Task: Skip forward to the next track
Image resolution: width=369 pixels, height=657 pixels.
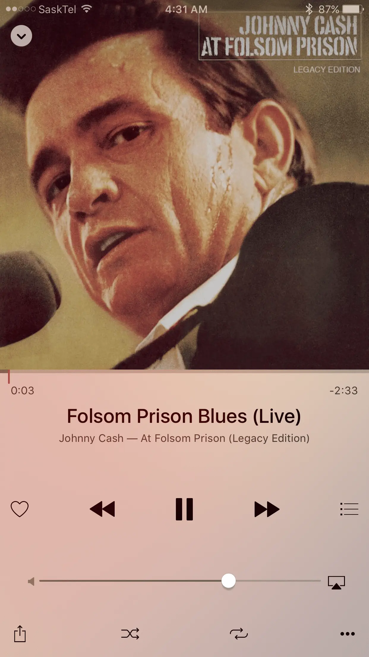Action: 267,509
